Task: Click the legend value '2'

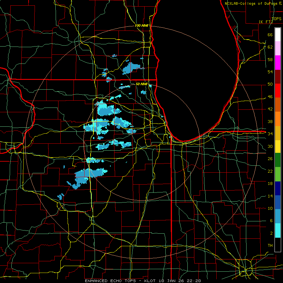Action: pyautogui.click(x=271, y=233)
